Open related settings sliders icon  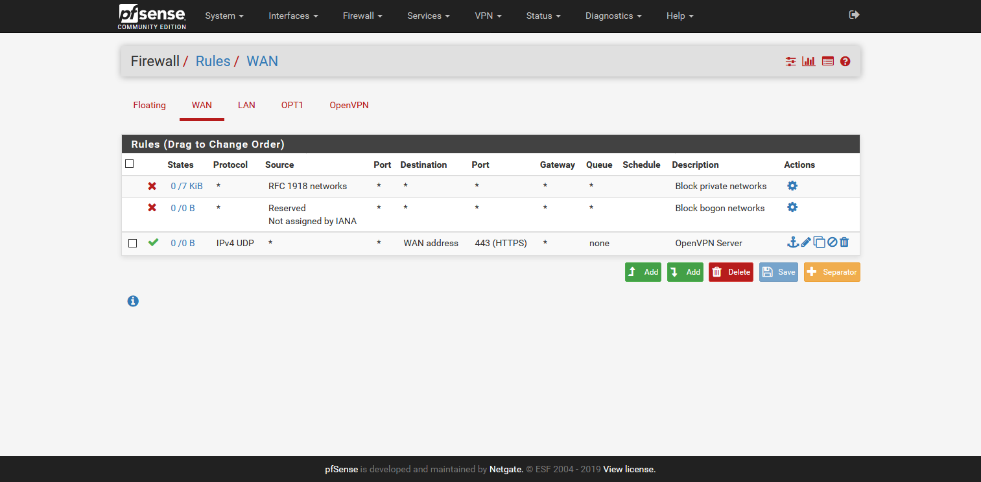click(x=790, y=62)
